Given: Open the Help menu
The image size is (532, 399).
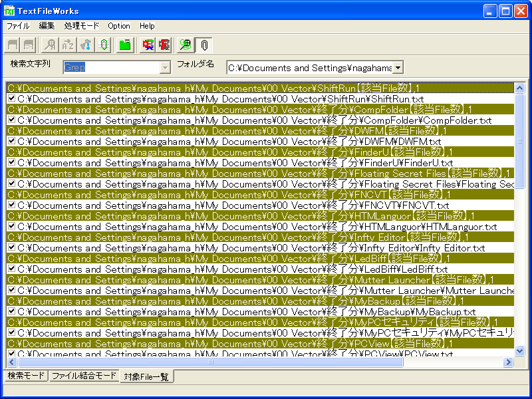Looking at the screenshot, I should click(x=147, y=26).
